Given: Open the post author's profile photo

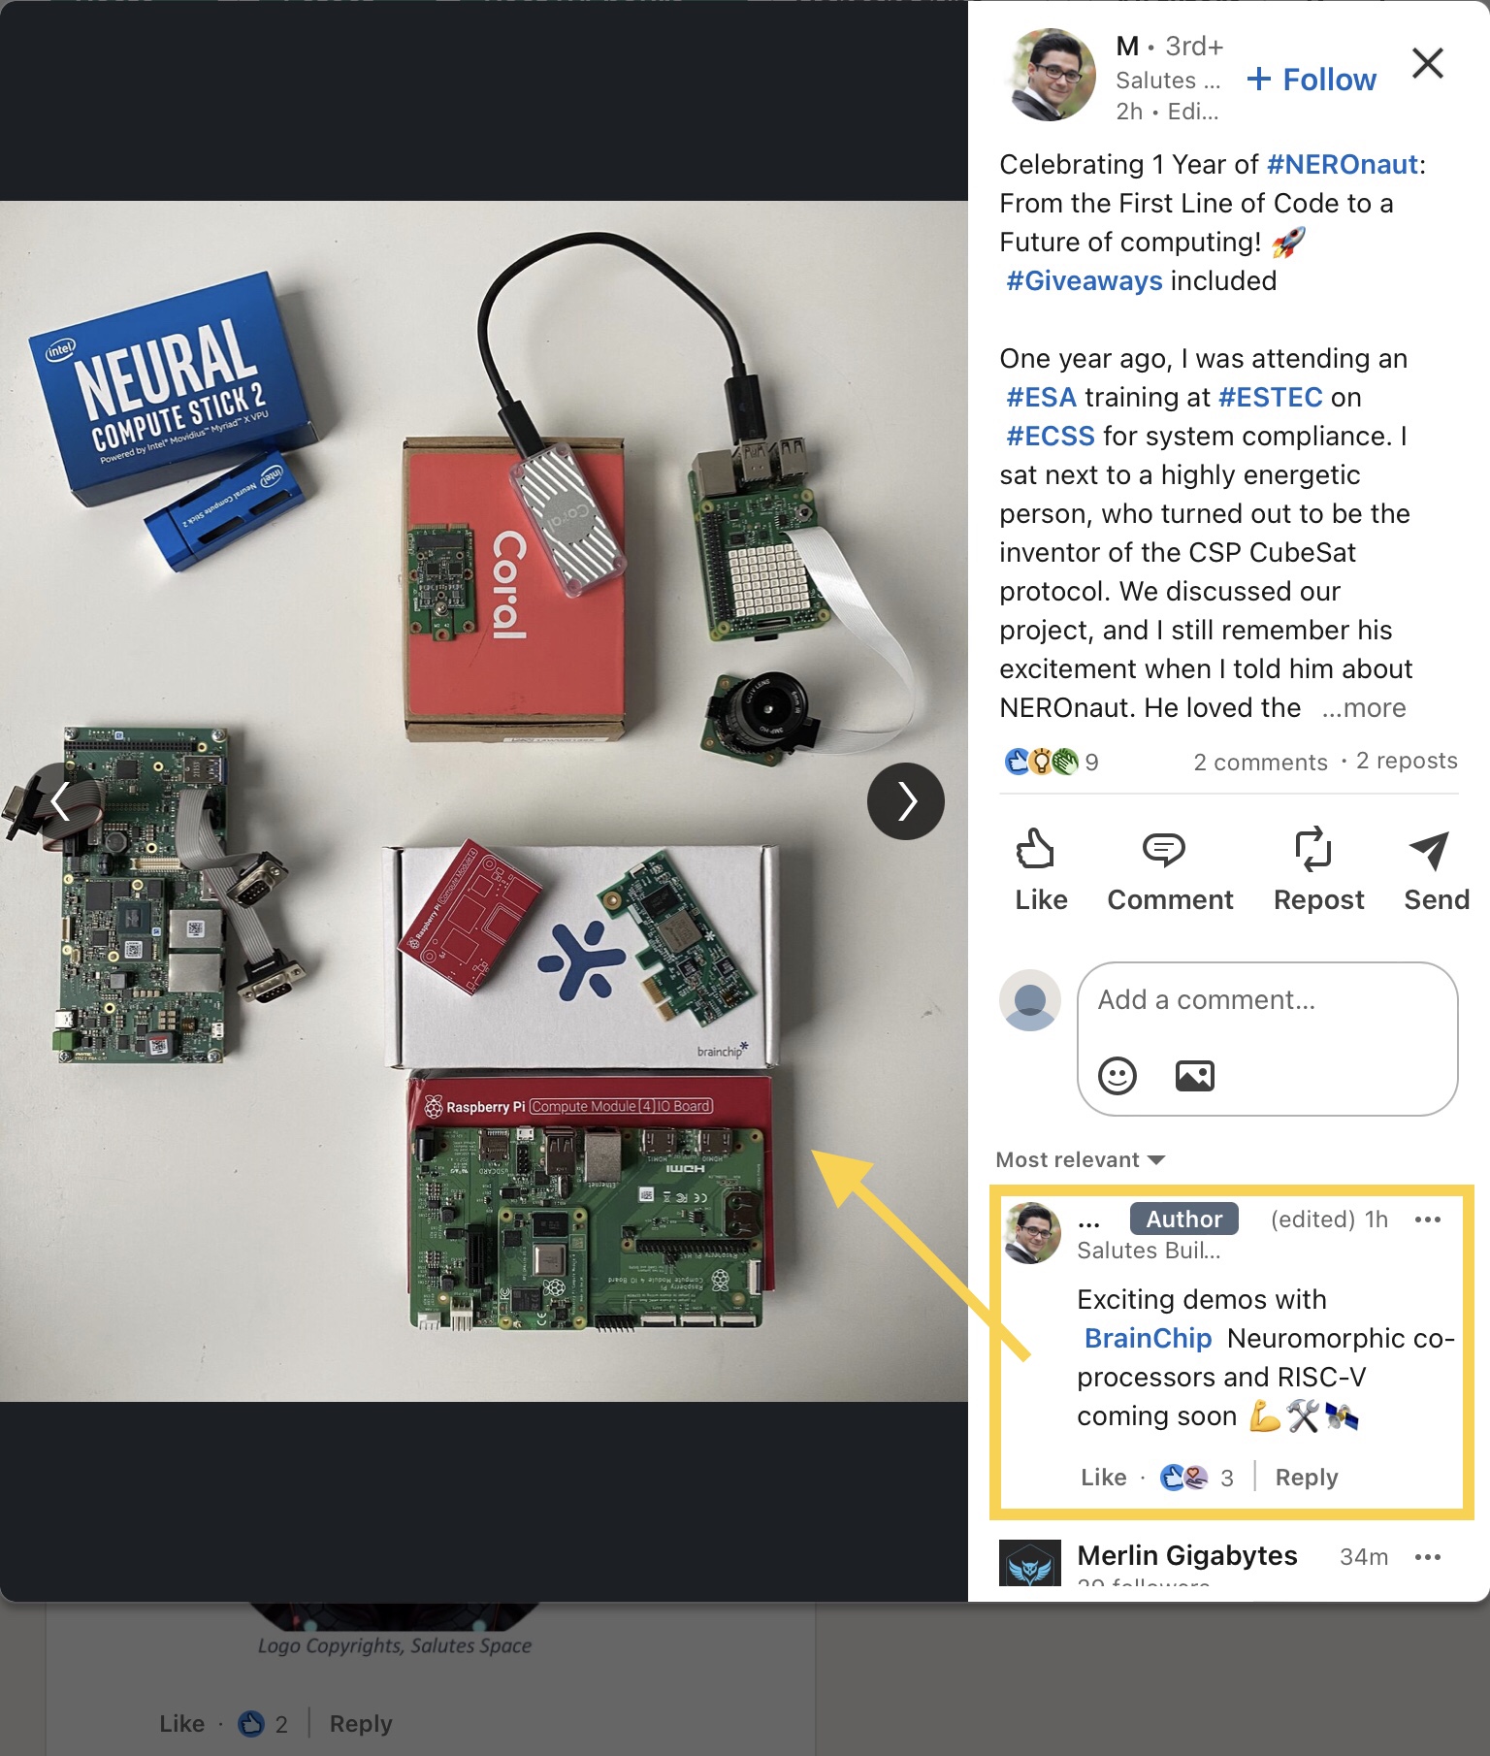Looking at the screenshot, I should coord(1053,76).
